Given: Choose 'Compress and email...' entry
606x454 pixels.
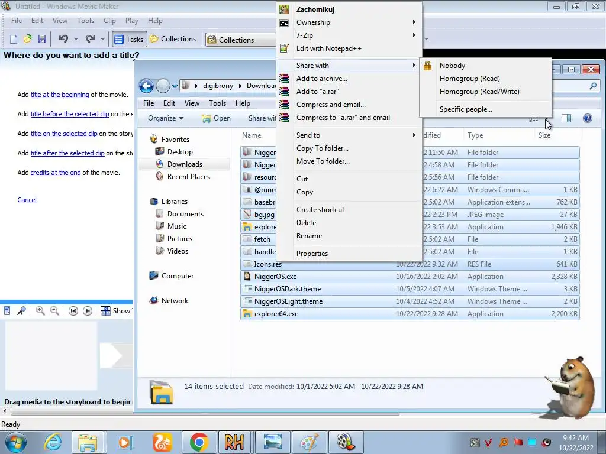Looking at the screenshot, I should point(350,105).
